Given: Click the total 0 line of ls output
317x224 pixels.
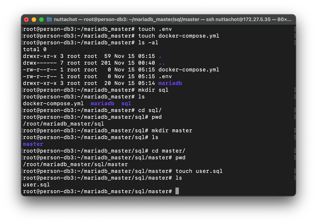Looking at the screenshot, I should point(35,49).
